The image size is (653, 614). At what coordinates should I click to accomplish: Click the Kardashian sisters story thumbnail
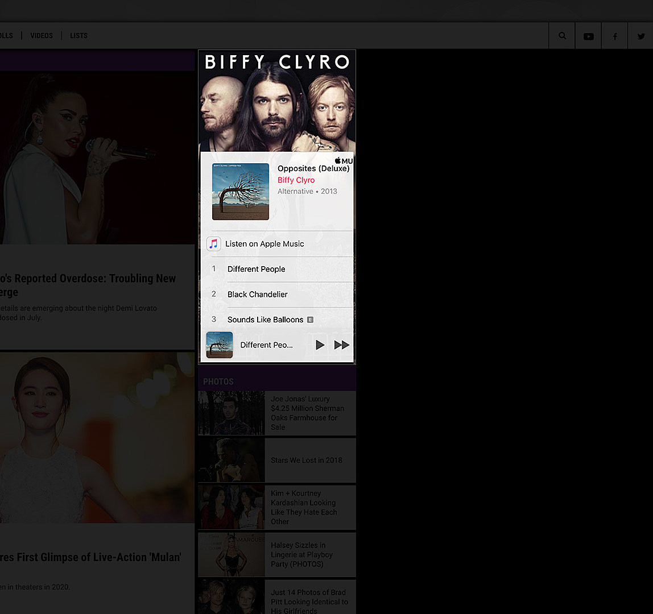tap(232, 508)
